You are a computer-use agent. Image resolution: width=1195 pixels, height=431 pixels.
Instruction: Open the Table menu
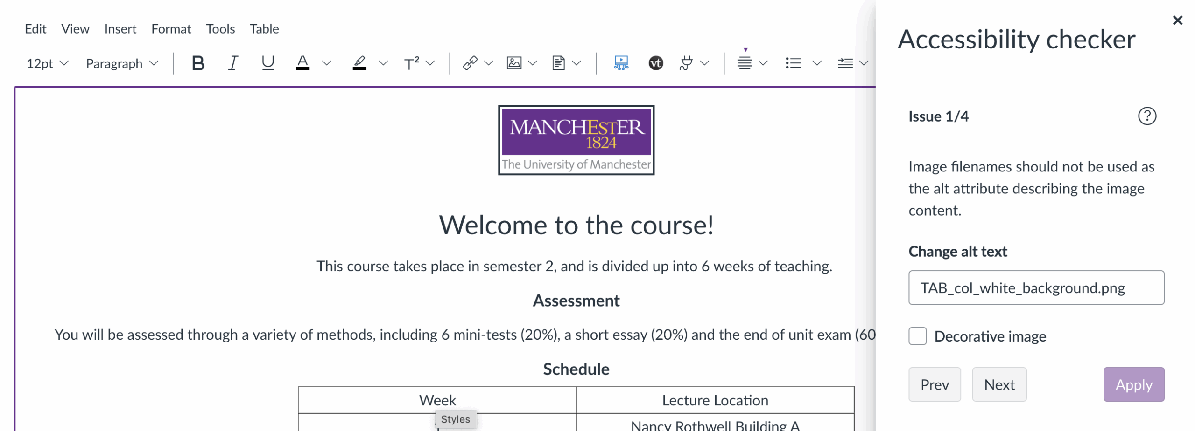(264, 28)
